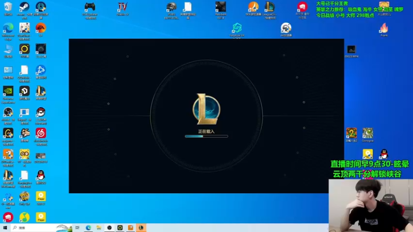The height and width of the screenshot is (232, 413).
Task: Click the League loading progress bar
Action: coord(206,136)
